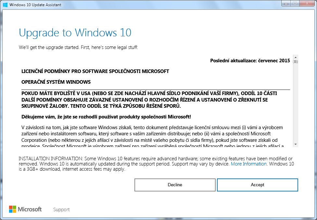This screenshot has height=220, width=317.
Task: Click the Accept button
Action: pyautogui.click(x=257, y=185)
